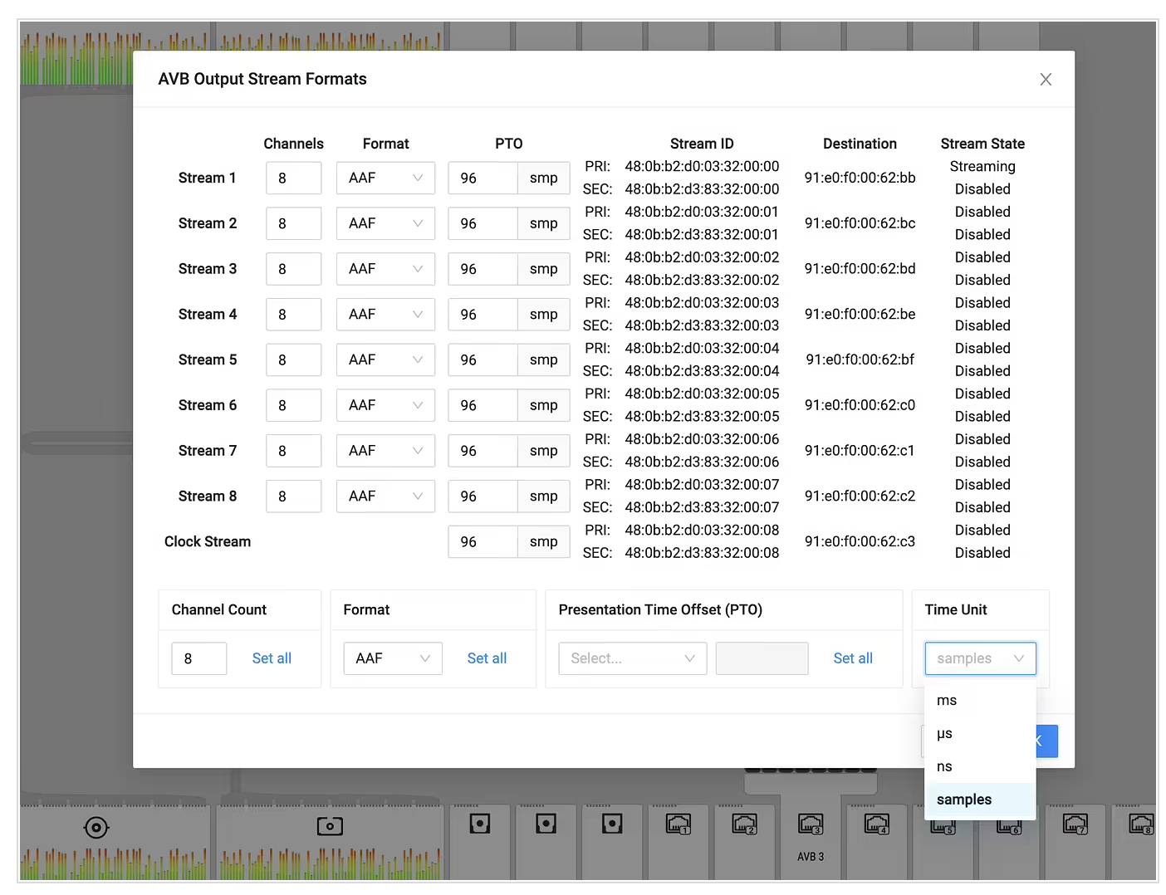
Task: Choose µs from Time Unit list
Action: coord(980,734)
